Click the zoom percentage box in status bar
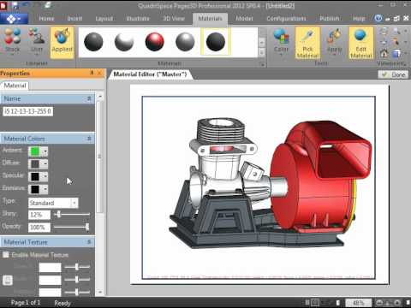The image size is (411, 308). click(358, 302)
